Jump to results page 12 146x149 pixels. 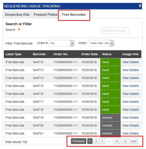tap(117, 141)
